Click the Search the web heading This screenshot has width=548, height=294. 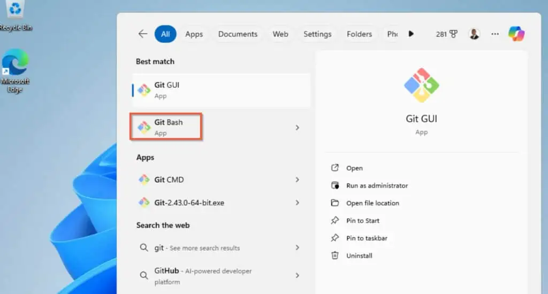163,225
